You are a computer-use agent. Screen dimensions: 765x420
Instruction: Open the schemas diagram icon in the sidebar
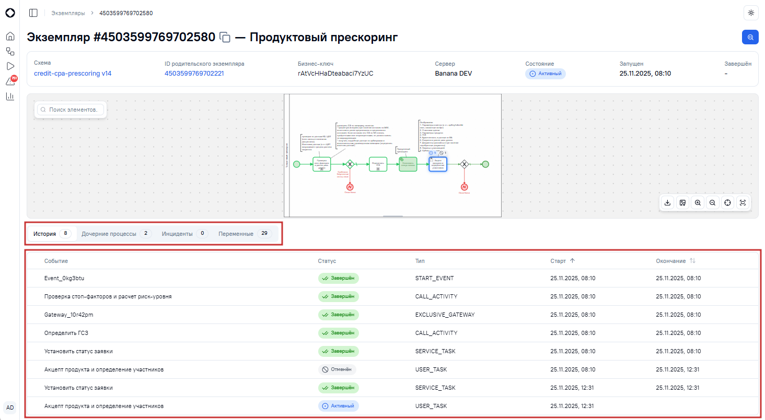(x=10, y=51)
